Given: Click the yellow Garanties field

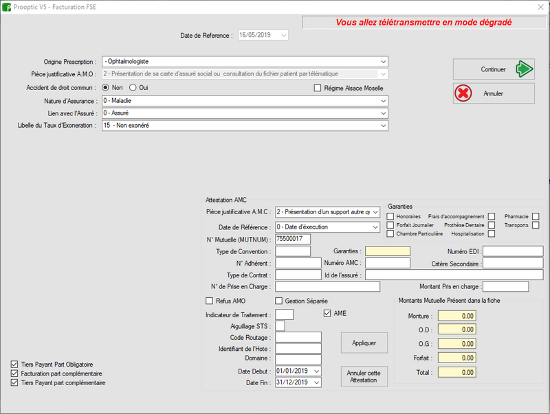Looking at the screenshot, I should pos(388,251).
